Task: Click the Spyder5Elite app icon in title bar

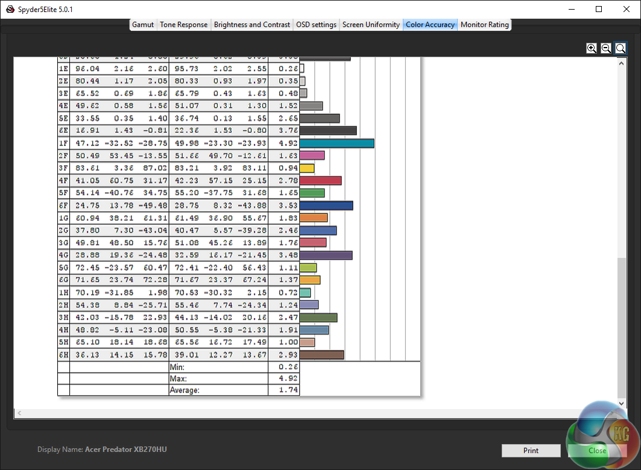Action: 10,9
